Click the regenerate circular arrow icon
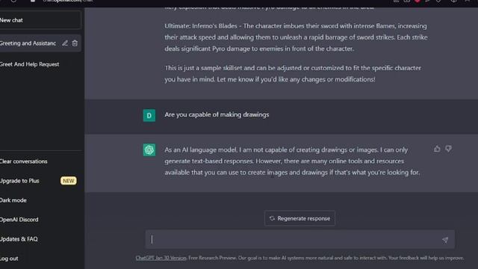 (x=272, y=218)
